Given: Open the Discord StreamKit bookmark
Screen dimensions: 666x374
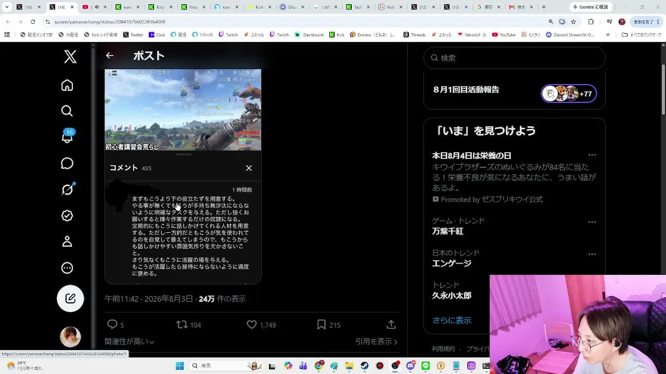Looking at the screenshot, I should click(570, 35).
